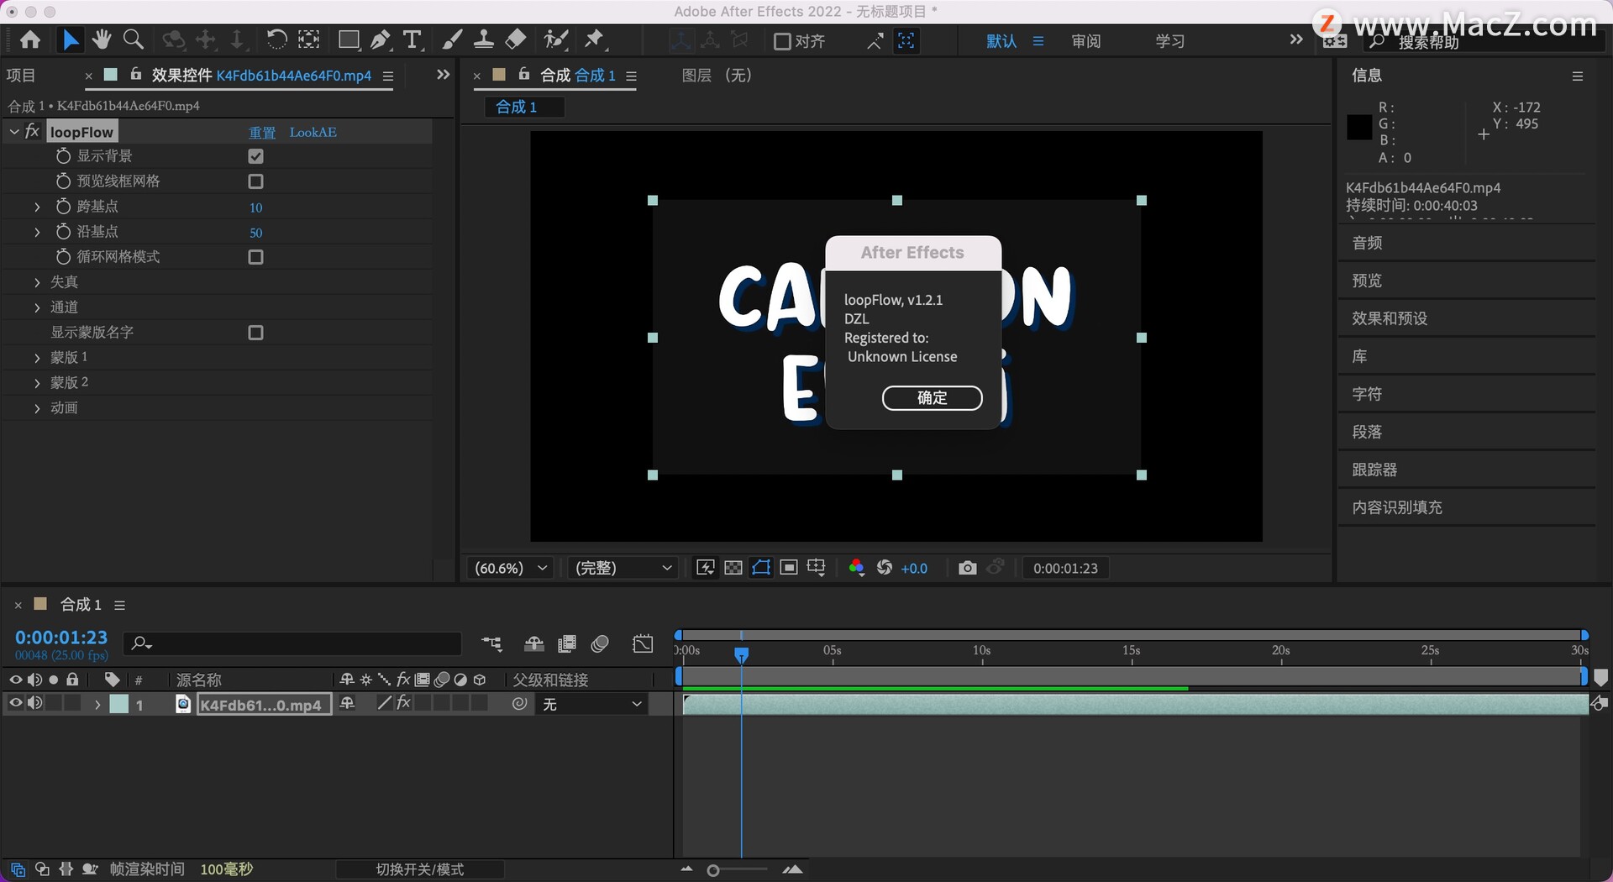Click the timeline layer search field
1613x882 pixels.
coord(292,643)
